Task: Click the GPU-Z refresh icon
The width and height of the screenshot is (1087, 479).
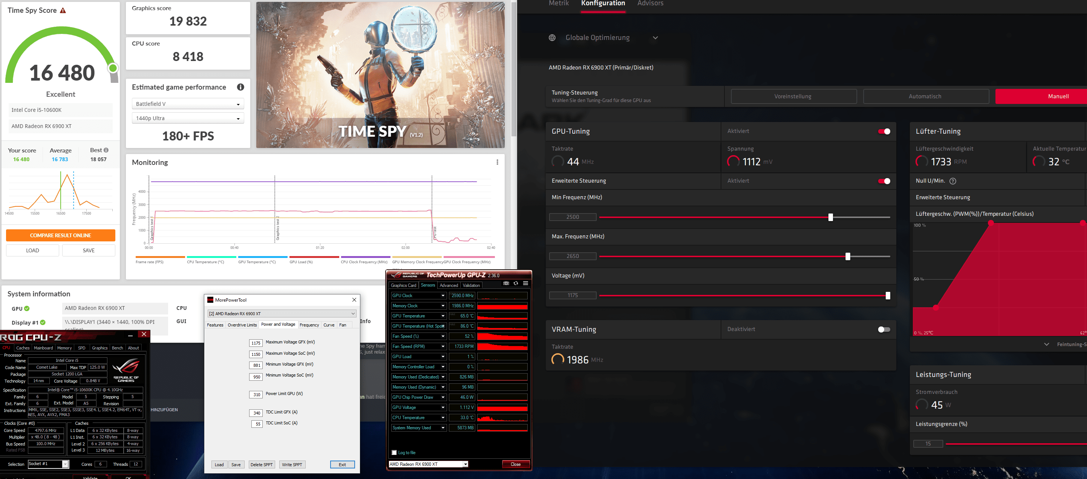Action: click(516, 283)
